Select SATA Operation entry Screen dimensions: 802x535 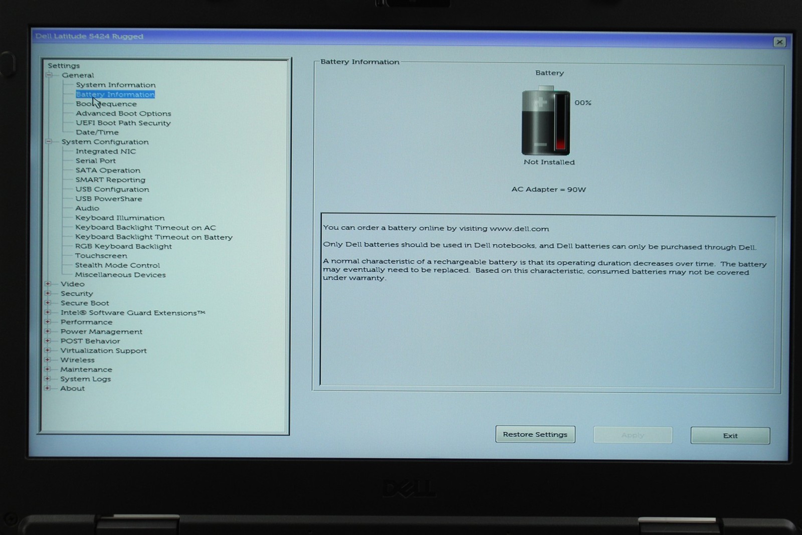coord(108,170)
